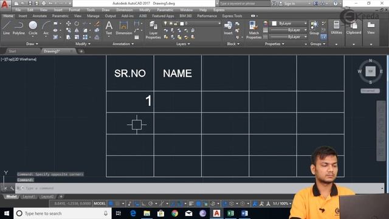This screenshot has width=389, height=219.
Task: Select the Mirror tool icon
Action: click(77, 30)
